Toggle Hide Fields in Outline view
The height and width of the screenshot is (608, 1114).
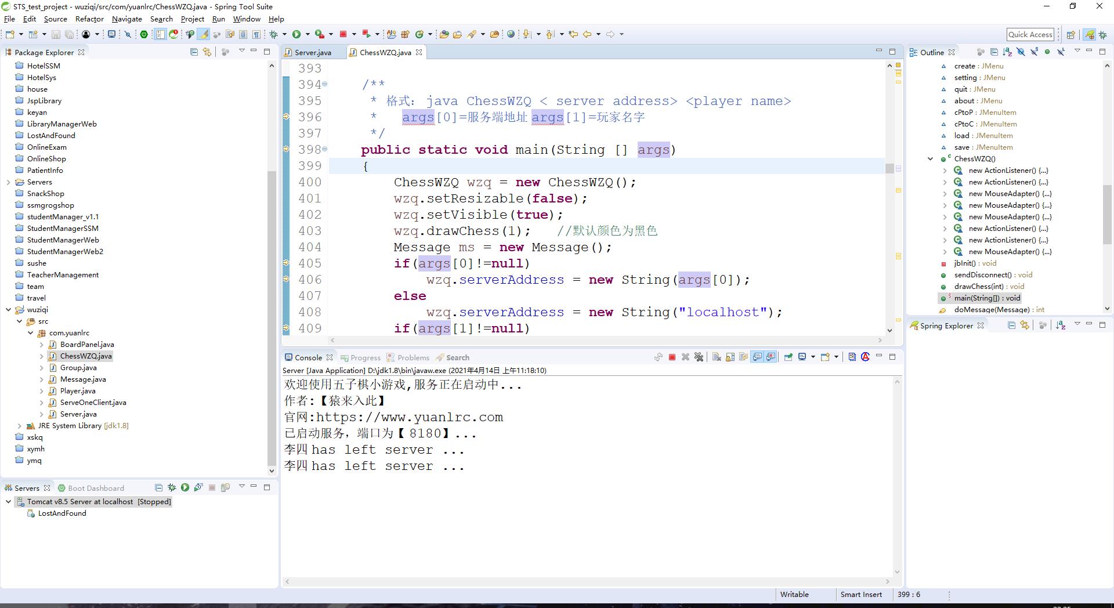coord(1021,52)
